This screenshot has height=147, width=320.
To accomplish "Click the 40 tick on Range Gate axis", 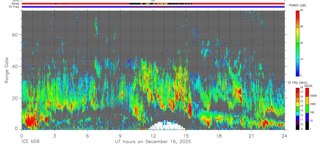I will (15, 66).
